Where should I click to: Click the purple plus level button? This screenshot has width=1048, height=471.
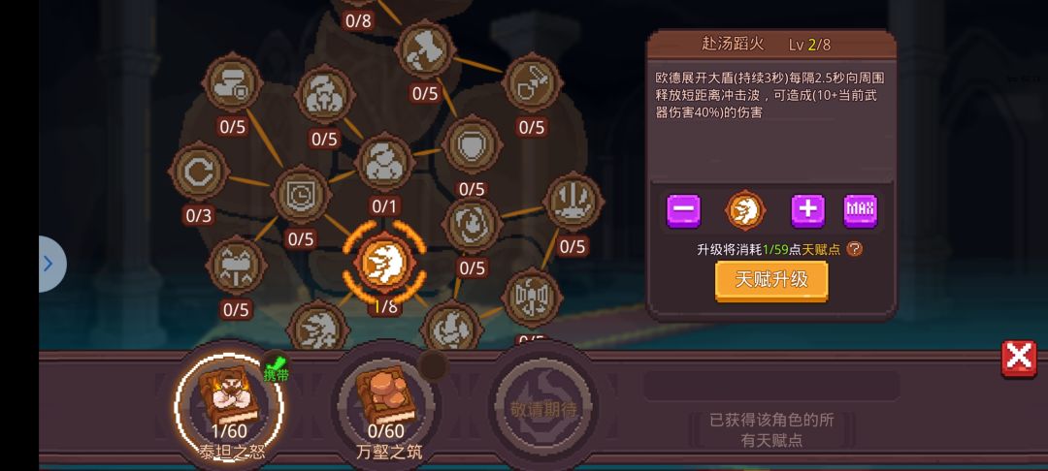click(x=808, y=211)
